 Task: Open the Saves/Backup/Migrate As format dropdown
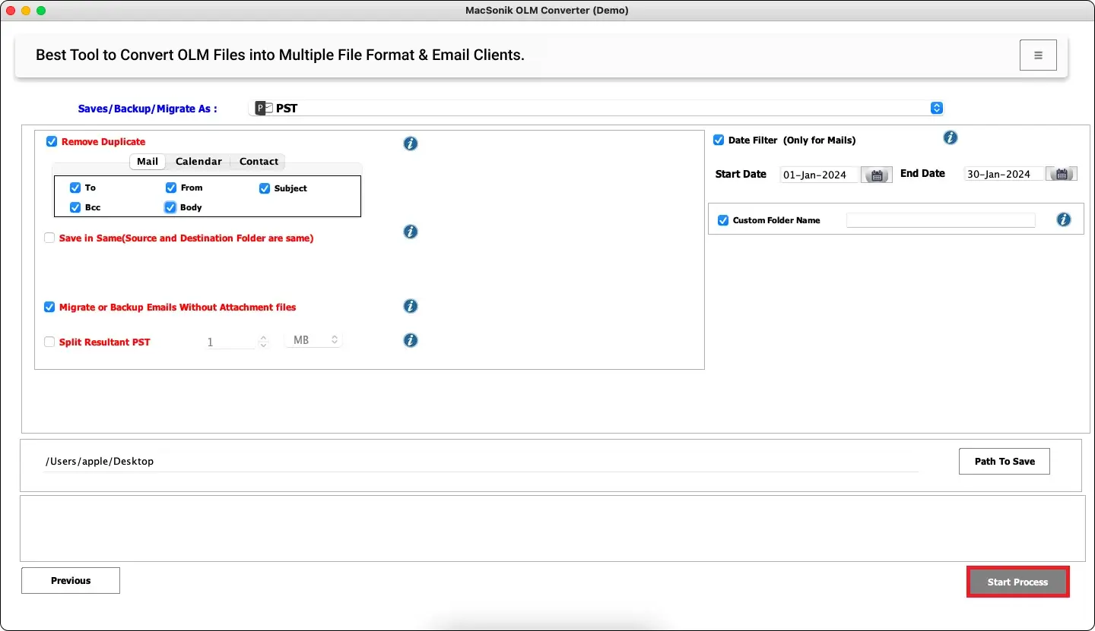pos(596,109)
